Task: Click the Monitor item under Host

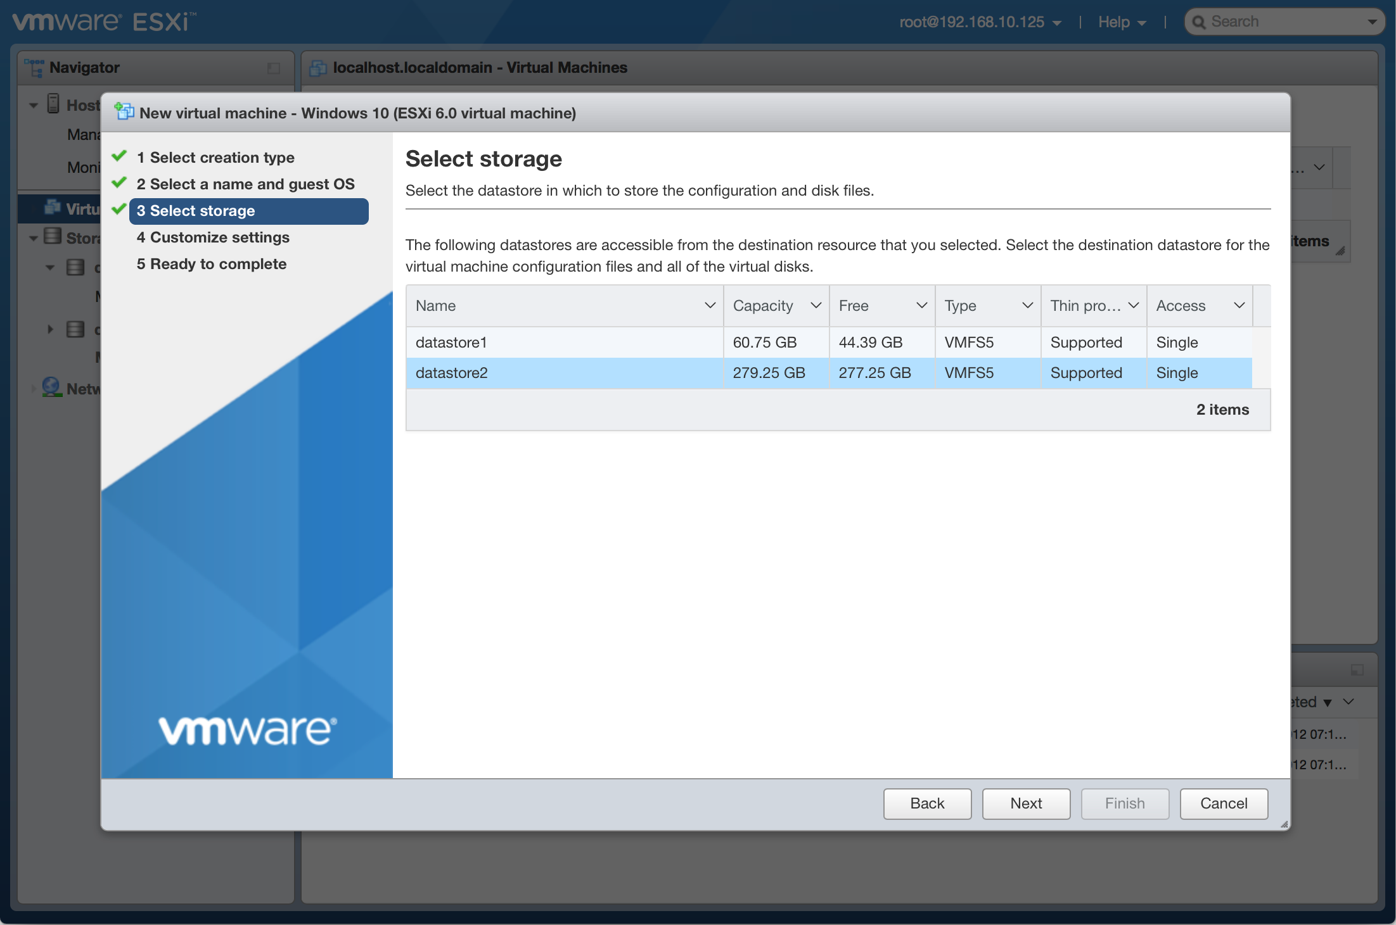Action: 84,168
